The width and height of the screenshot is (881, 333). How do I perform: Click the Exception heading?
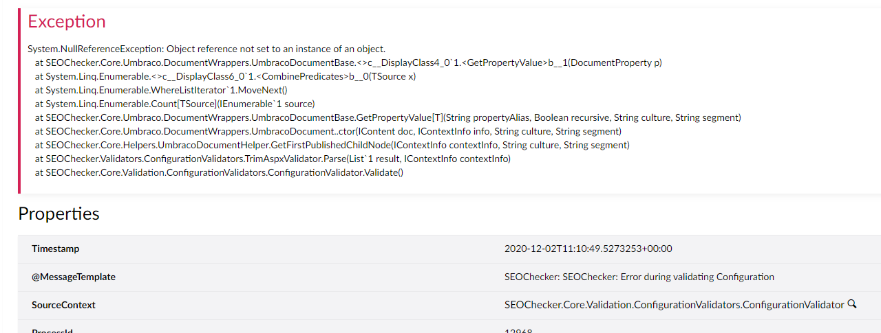click(x=67, y=21)
